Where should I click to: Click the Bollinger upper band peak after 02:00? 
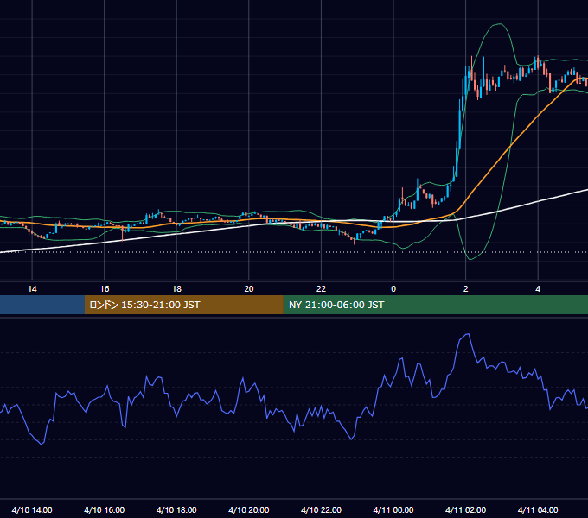(500, 24)
